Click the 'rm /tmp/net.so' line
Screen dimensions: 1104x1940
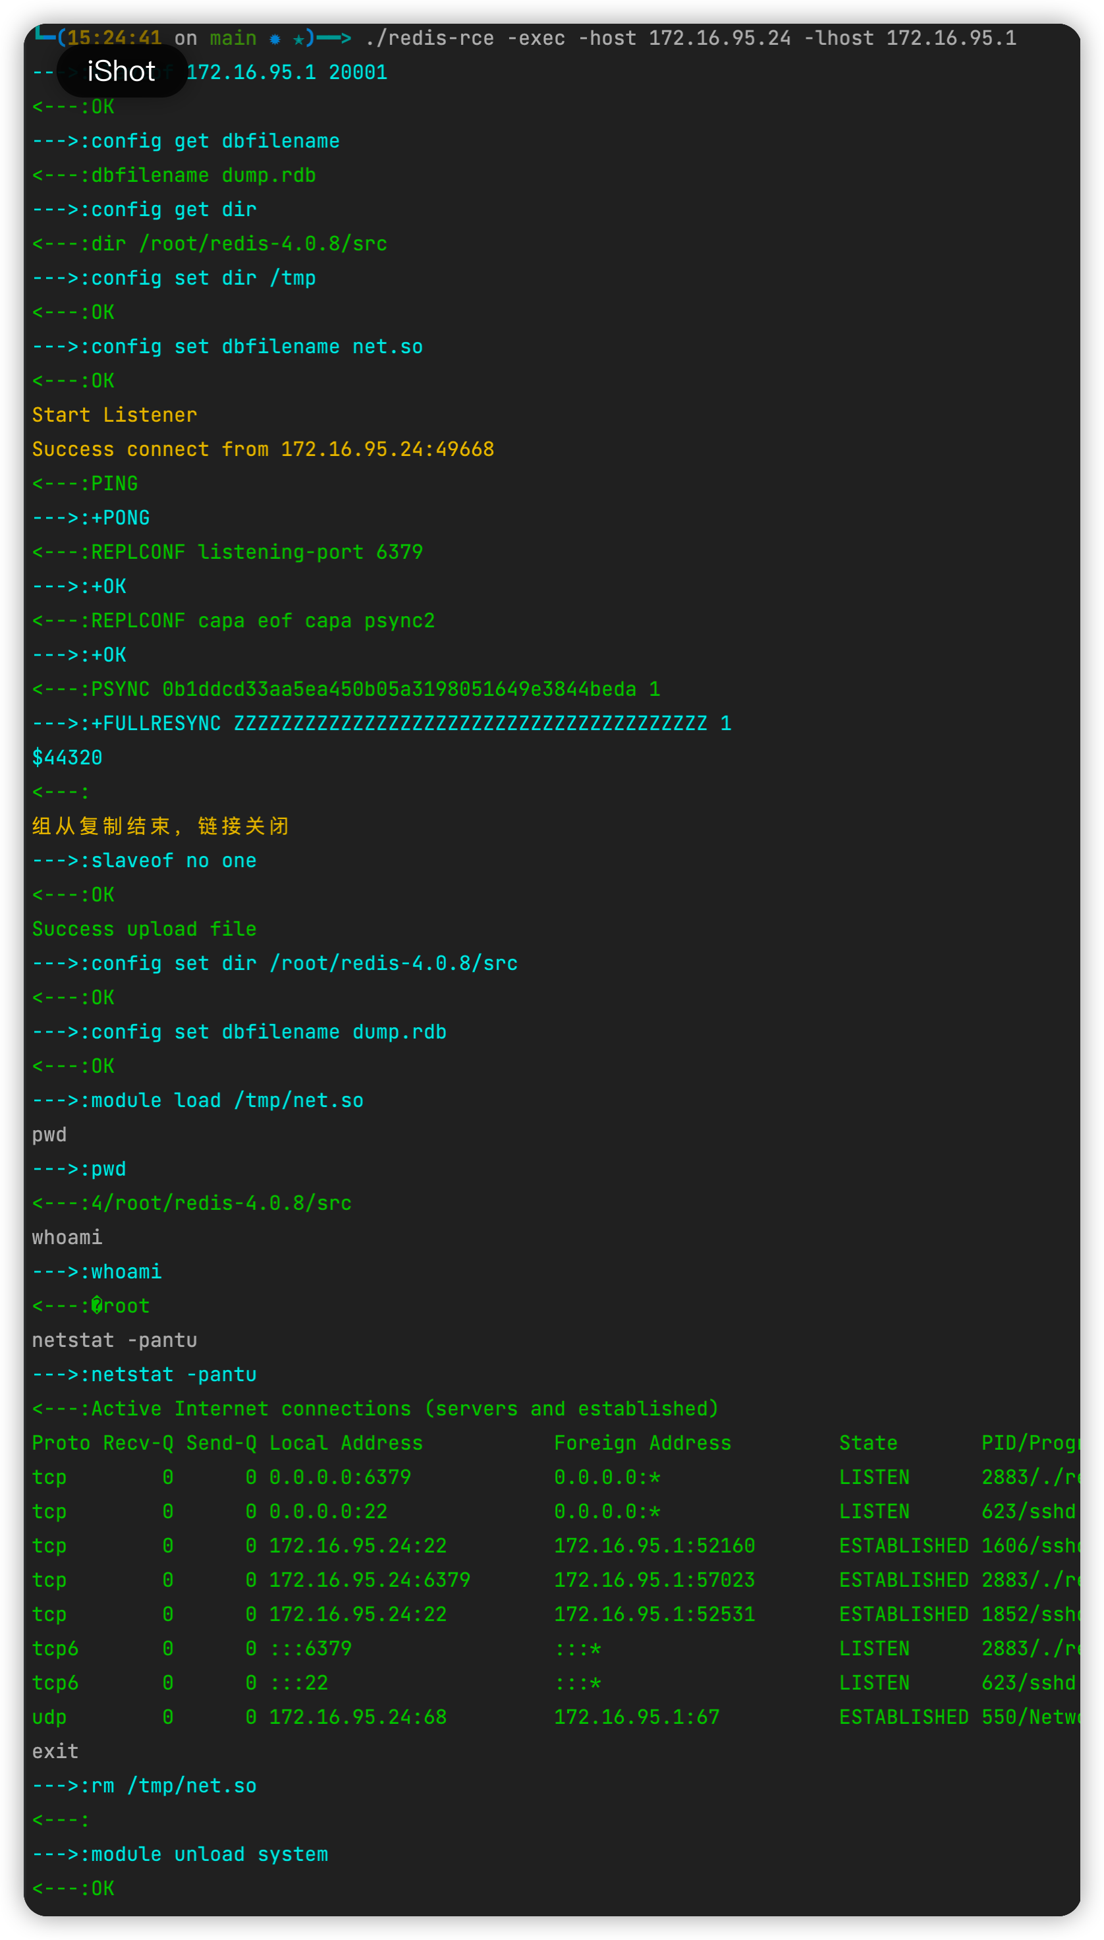pyautogui.click(x=144, y=1784)
